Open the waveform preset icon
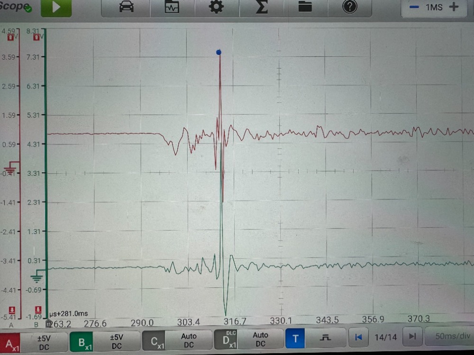The width and height of the screenshot is (474, 355). point(172,8)
